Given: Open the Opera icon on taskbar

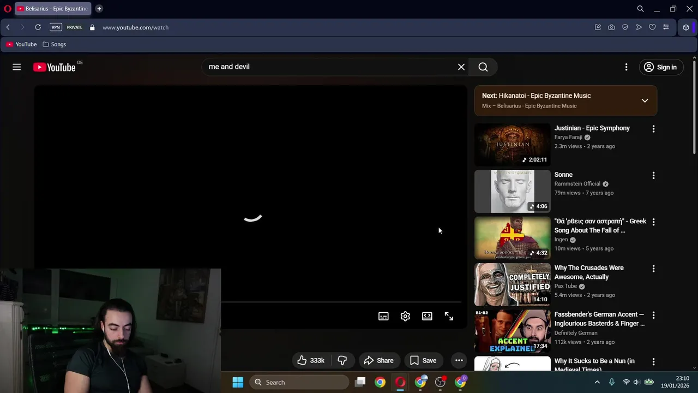Looking at the screenshot, I should (x=400, y=382).
